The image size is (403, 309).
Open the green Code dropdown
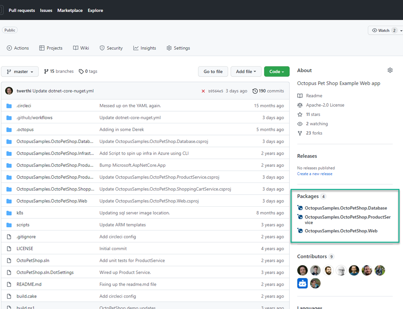click(x=277, y=71)
